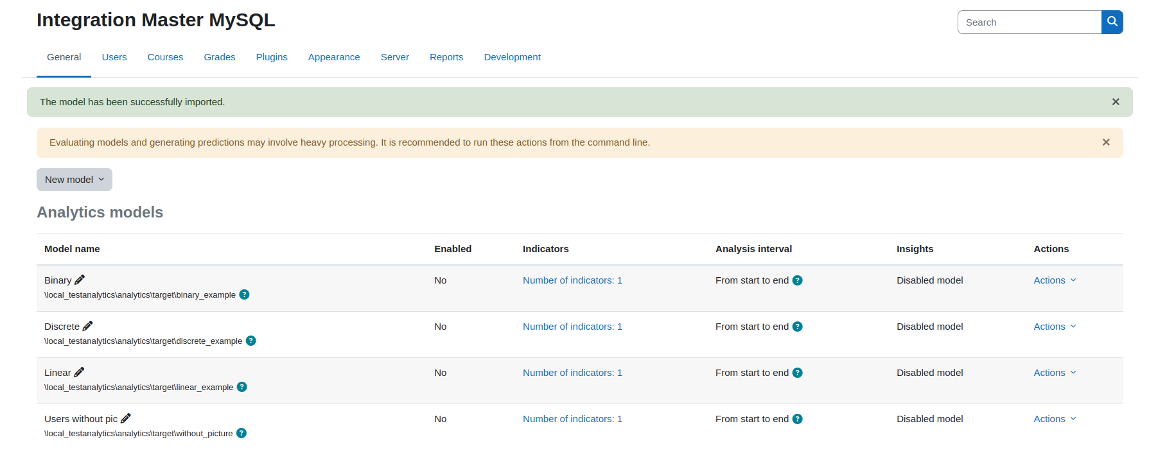Go to the Plugins tab

tap(272, 57)
